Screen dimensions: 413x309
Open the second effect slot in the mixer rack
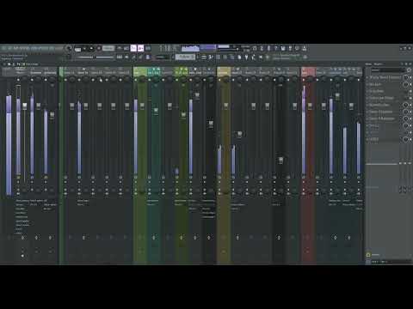pos(385,84)
